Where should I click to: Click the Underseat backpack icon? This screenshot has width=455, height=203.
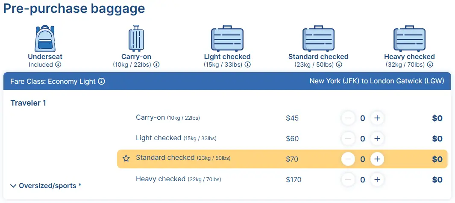click(45, 38)
